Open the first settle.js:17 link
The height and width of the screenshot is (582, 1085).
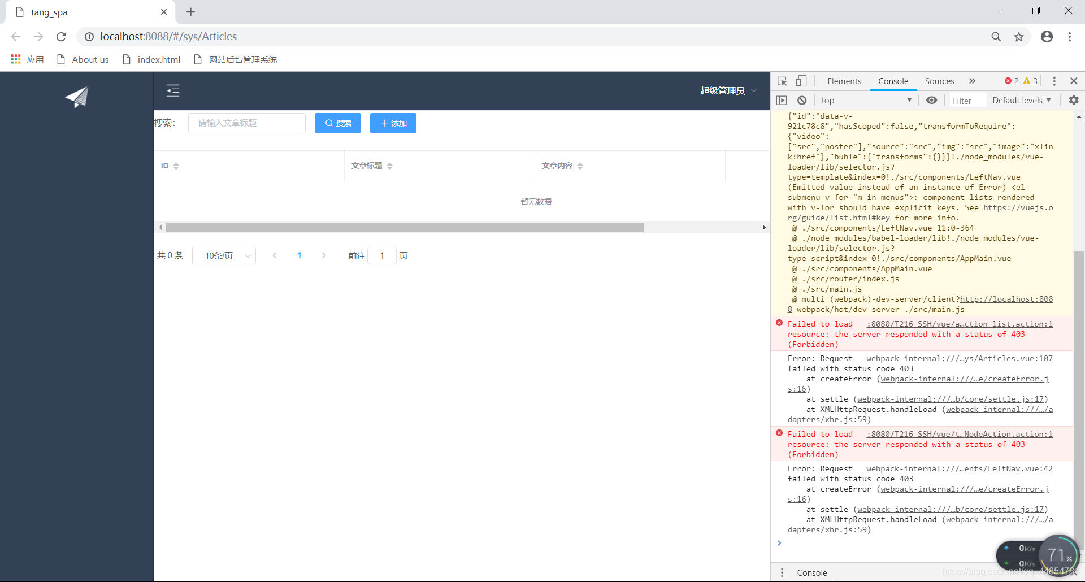951,399
